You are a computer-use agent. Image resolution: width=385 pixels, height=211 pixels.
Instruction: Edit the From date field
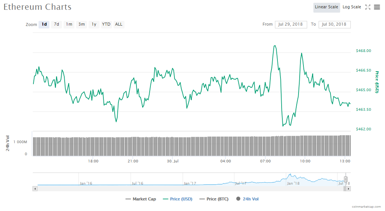[291, 24]
